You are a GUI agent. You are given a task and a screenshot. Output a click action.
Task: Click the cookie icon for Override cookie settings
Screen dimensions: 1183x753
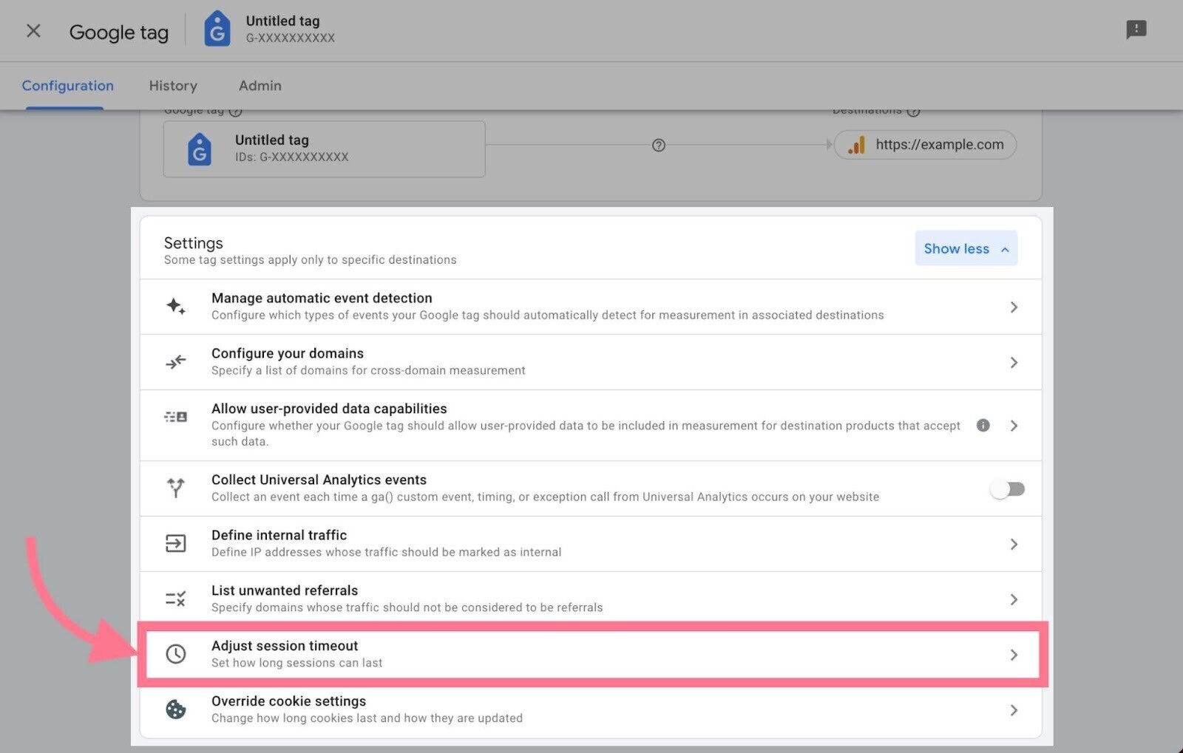177,709
